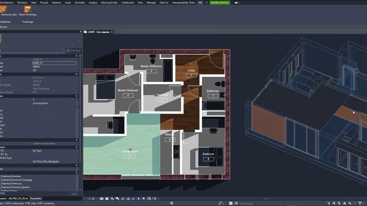Switch to the Properties panel tab
This screenshot has width=367, height=206.
point(36,199)
